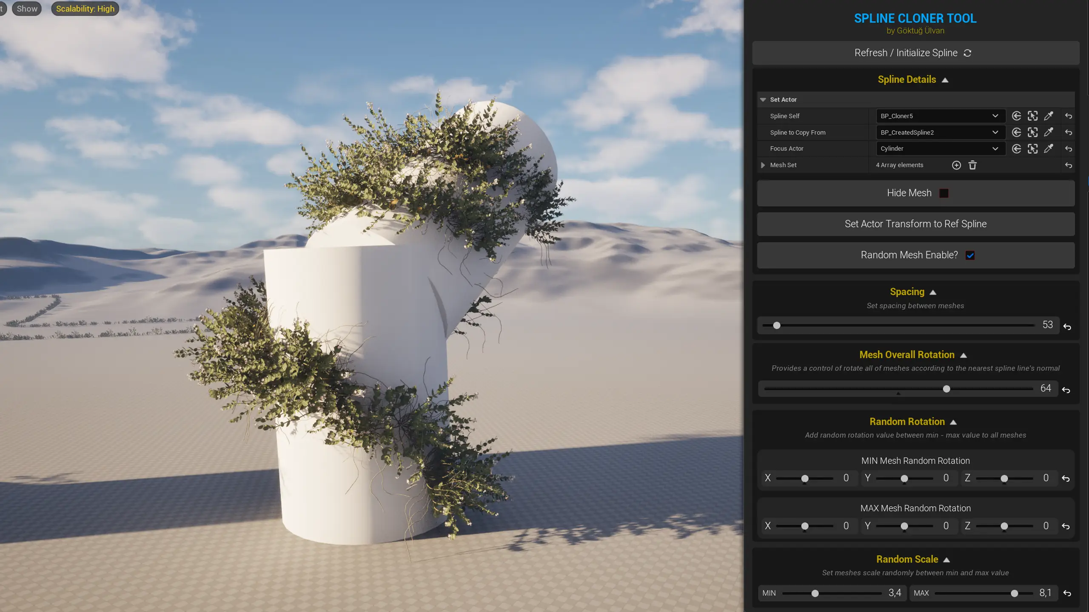Collapse the Mesh Overall Rotation section
The height and width of the screenshot is (612, 1089).
click(964, 355)
